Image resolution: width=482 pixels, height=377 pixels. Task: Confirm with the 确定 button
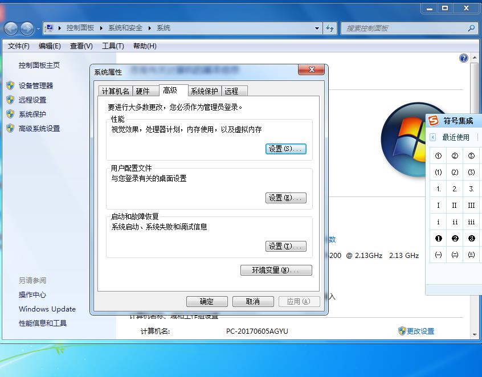coord(207,301)
